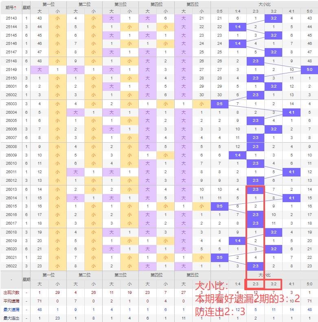Select period row 25143
Viewport: 318px width, 322px height.
coord(159,18)
